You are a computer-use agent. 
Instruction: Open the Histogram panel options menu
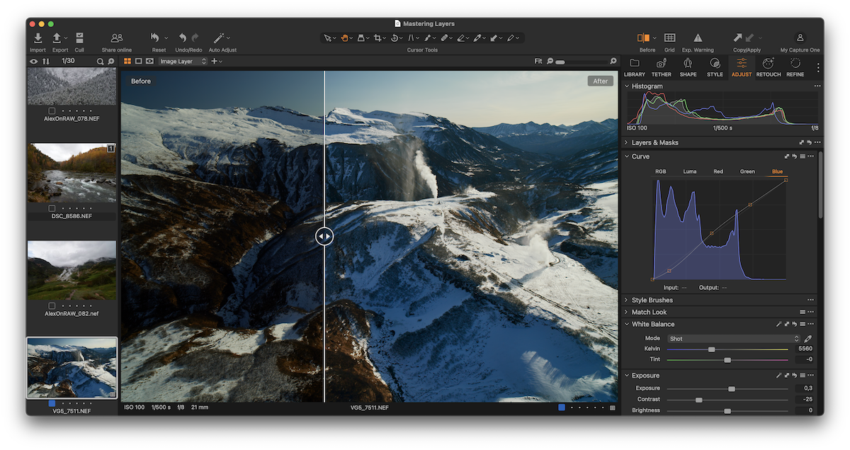click(817, 86)
